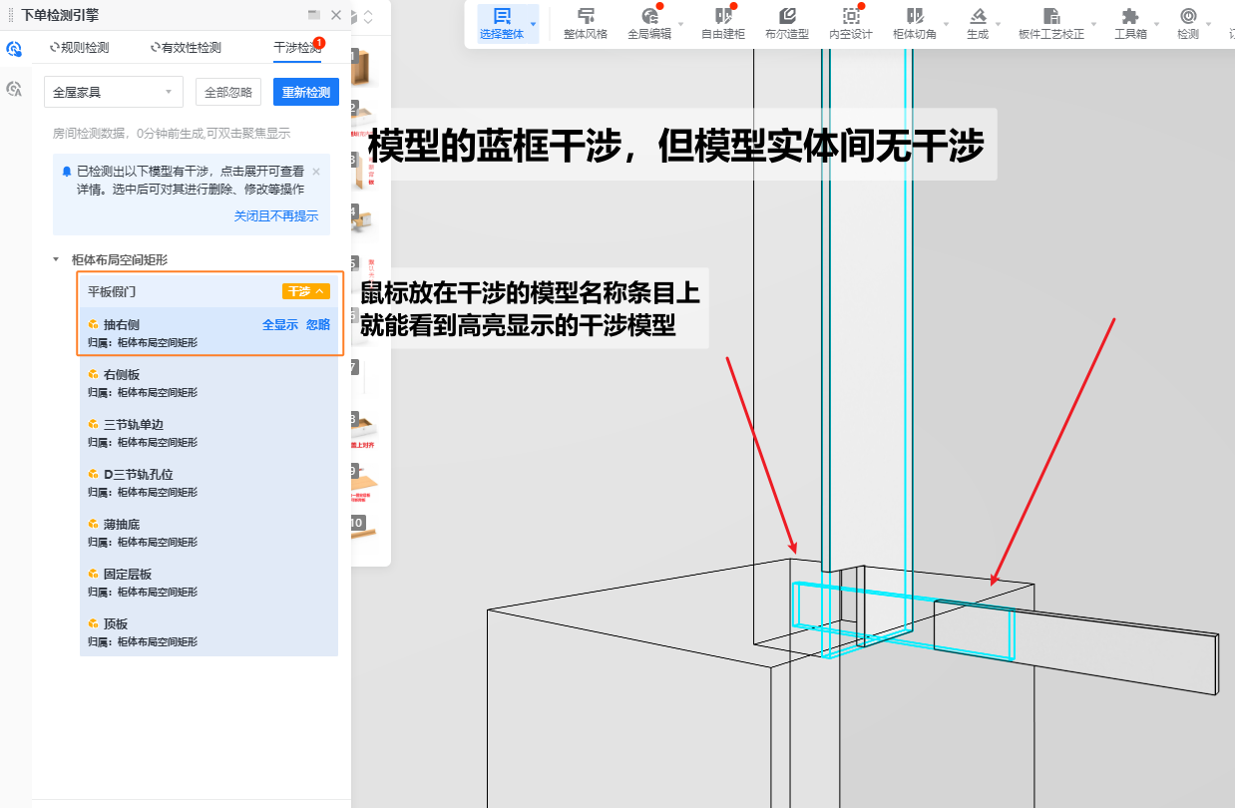
Task: Select the 右侧板 item in list
Action: (121, 375)
